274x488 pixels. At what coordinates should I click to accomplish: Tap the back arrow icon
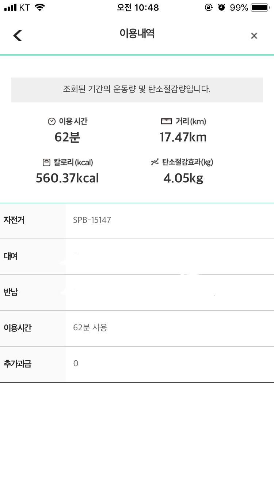click(18, 35)
